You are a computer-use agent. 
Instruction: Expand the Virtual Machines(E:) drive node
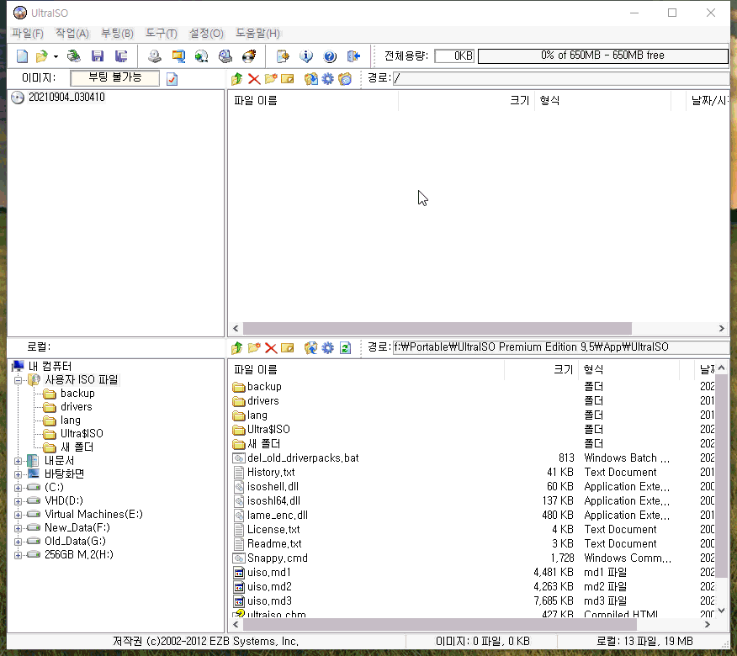[18, 515]
